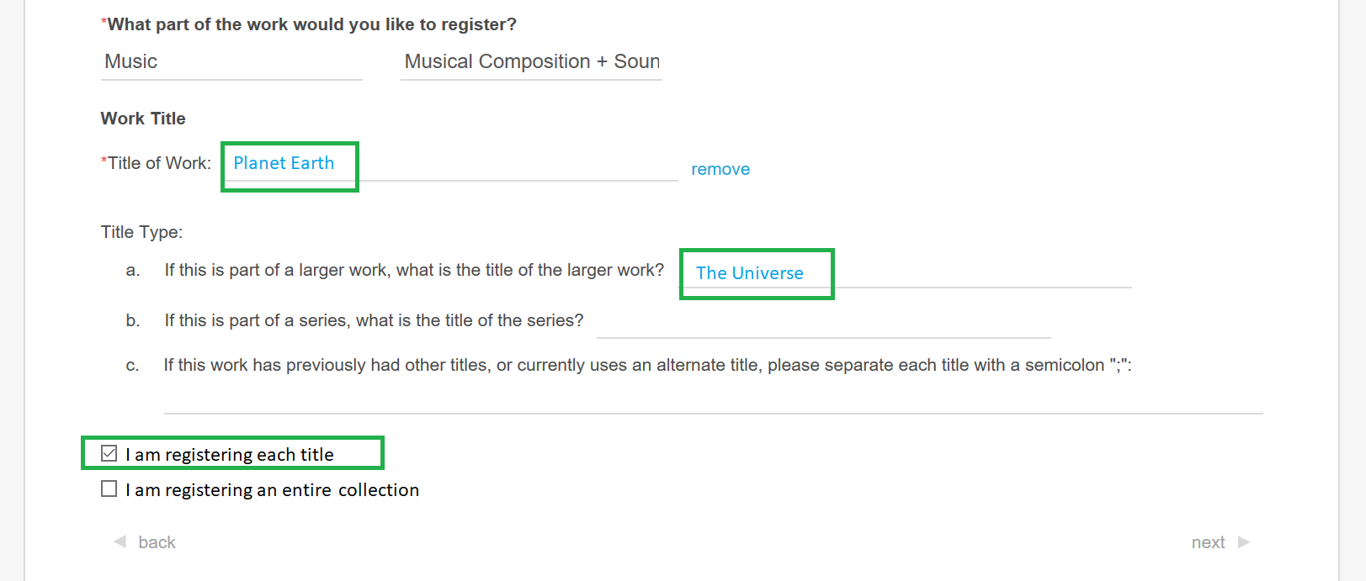Image resolution: width=1366 pixels, height=581 pixels.
Task: Click the 'Title Type:' label
Action: point(141,232)
